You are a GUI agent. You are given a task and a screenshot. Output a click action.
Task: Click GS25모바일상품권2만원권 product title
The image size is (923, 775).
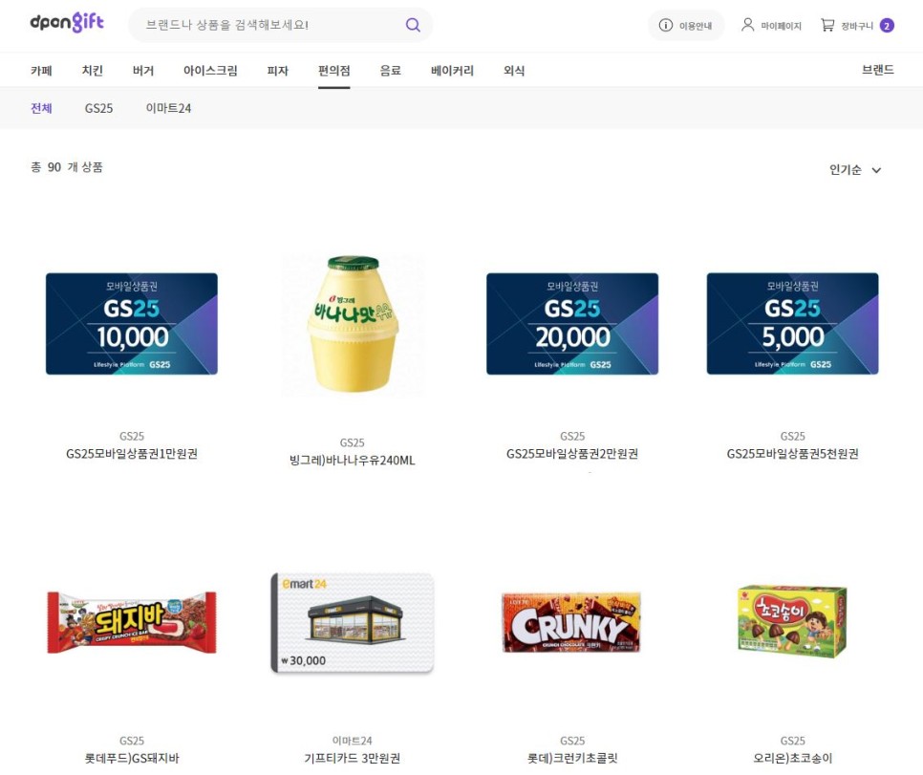pos(572,454)
